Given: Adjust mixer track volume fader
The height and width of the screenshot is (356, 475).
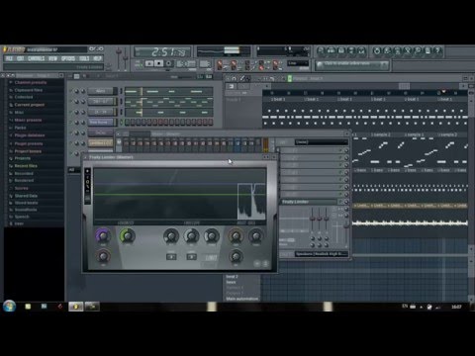Looking at the screenshot, I should coord(346,227).
